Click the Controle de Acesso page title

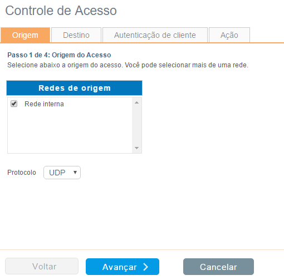pos(61,11)
